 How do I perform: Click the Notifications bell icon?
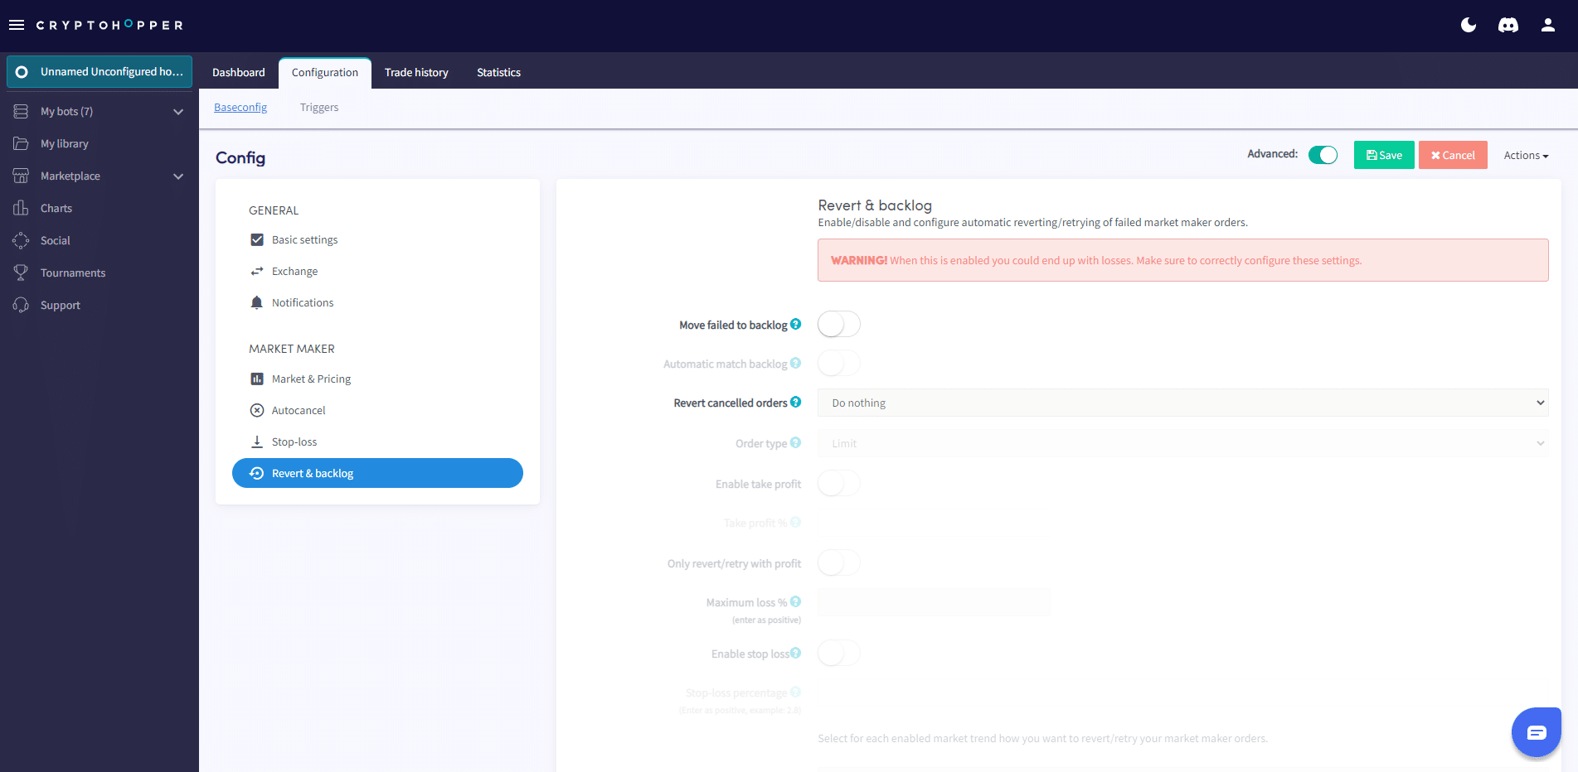coord(257,302)
